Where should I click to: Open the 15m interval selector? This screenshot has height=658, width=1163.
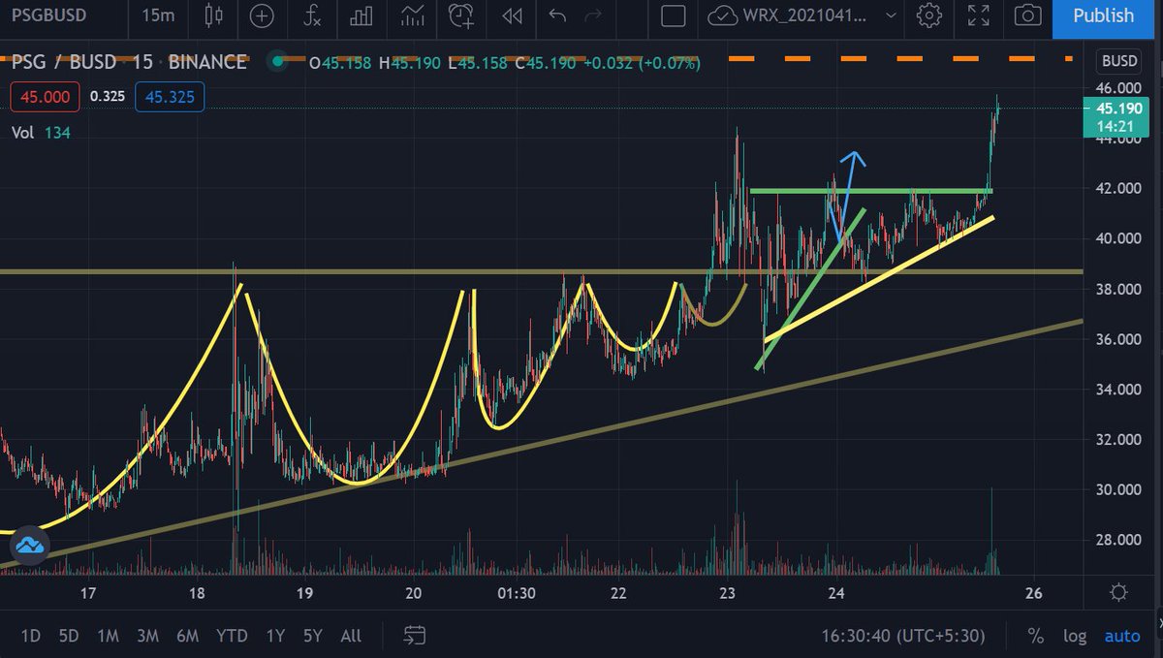(158, 16)
